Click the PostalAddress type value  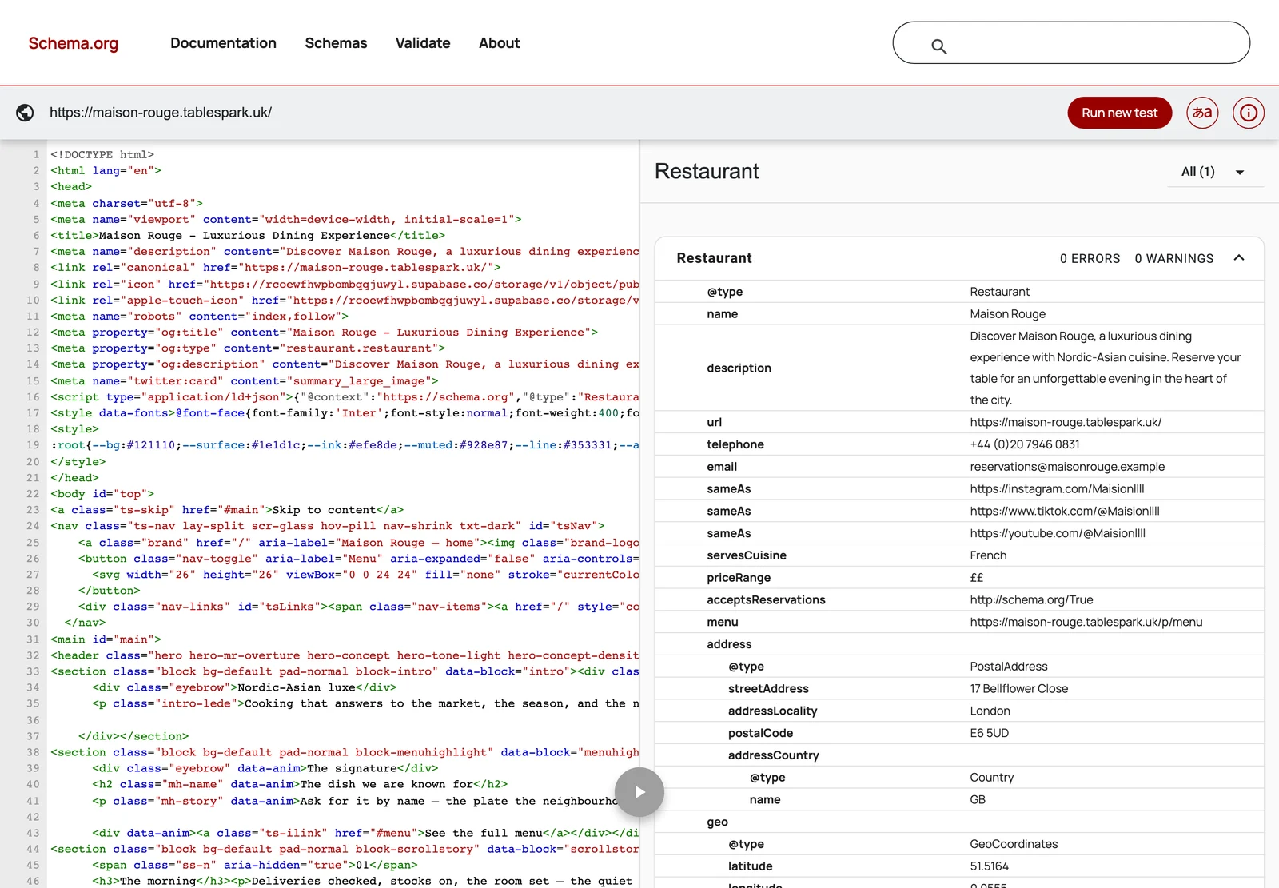point(1008,667)
